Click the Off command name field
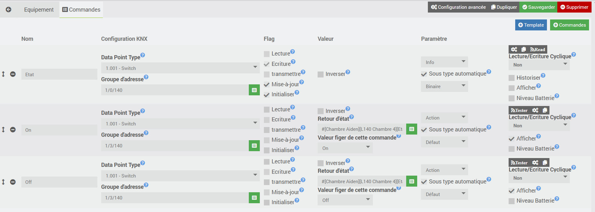This screenshot has height=212, width=595. coord(59,182)
